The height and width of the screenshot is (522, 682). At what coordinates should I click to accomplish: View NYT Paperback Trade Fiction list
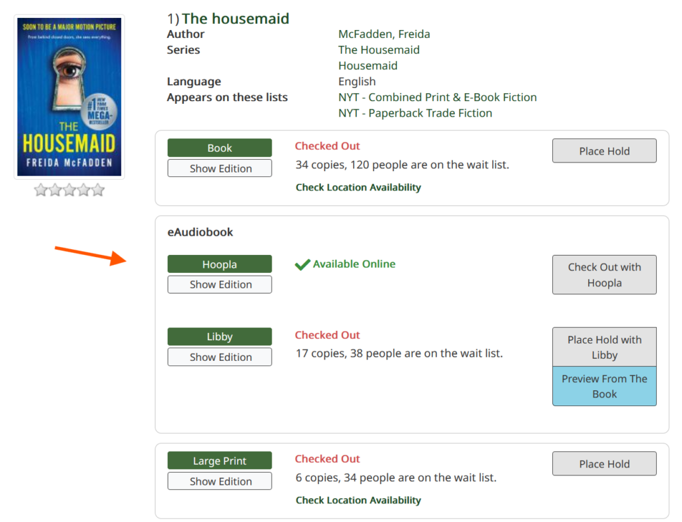[415, 113]
